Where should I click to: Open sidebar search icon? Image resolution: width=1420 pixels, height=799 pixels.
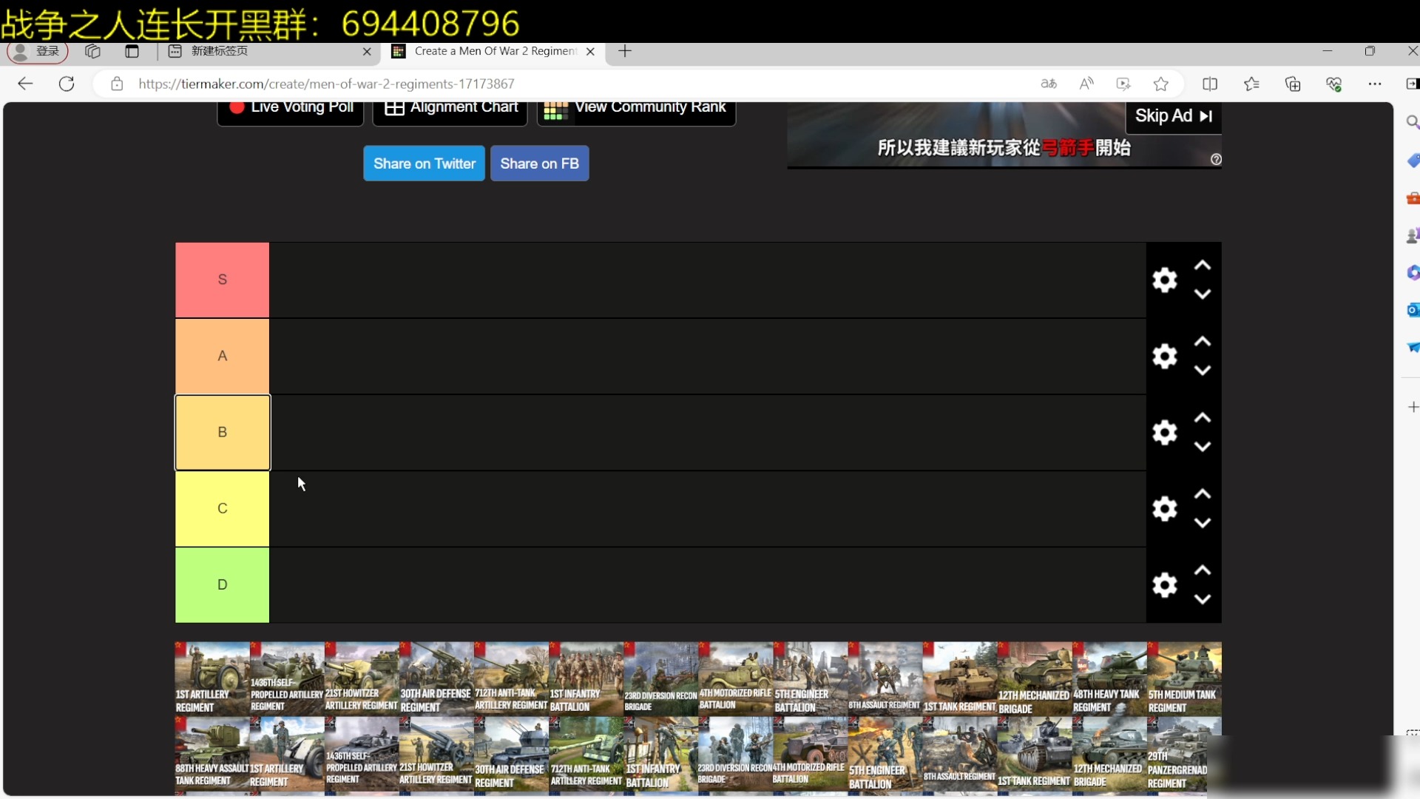click(x=1412, y=122)
